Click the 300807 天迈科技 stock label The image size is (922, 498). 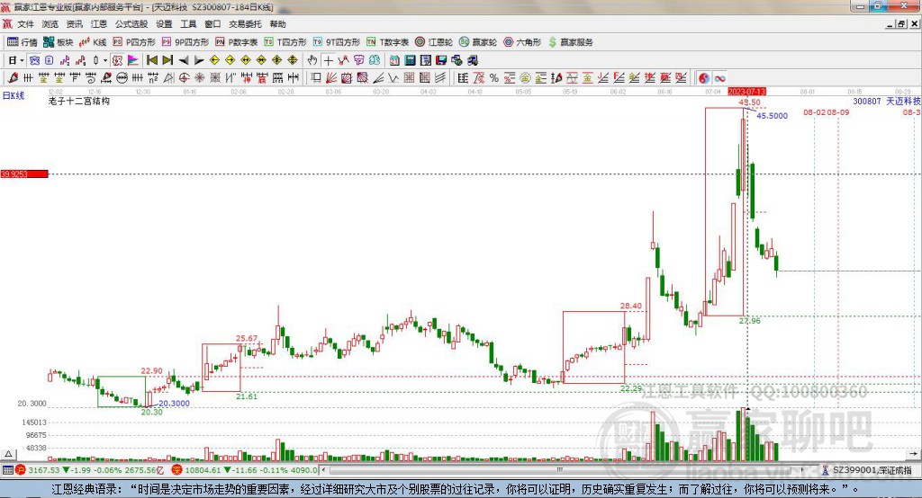(x=887, y=101)
